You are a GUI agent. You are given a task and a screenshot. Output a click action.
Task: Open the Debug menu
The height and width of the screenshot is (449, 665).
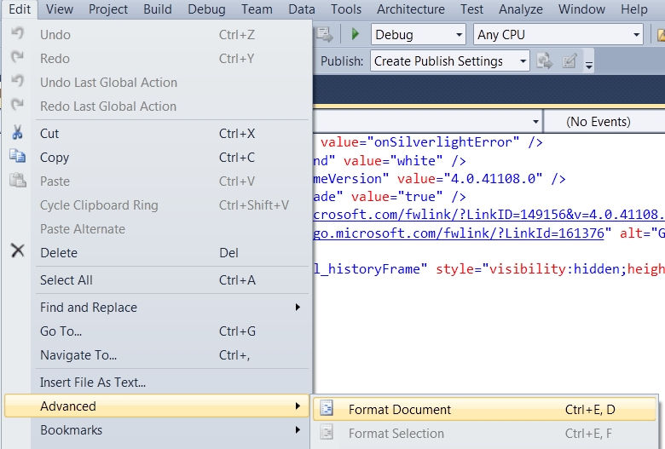(x=206, y=9)
